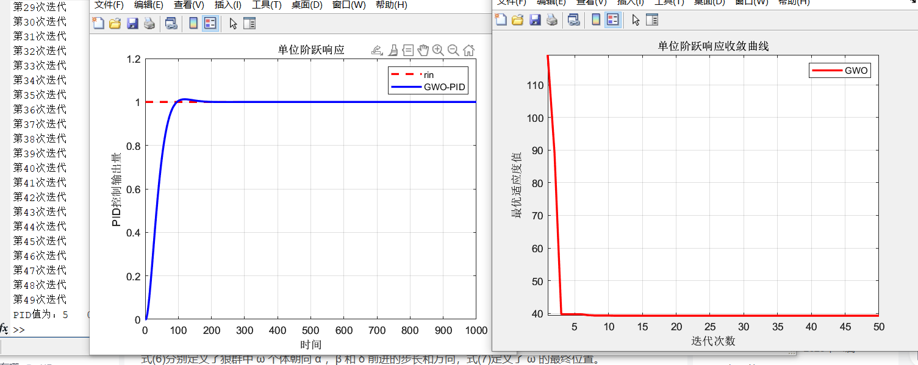
Task: Toggle Edit Plot arrow in convergence figure toolbar
Action: pos(636,20)
